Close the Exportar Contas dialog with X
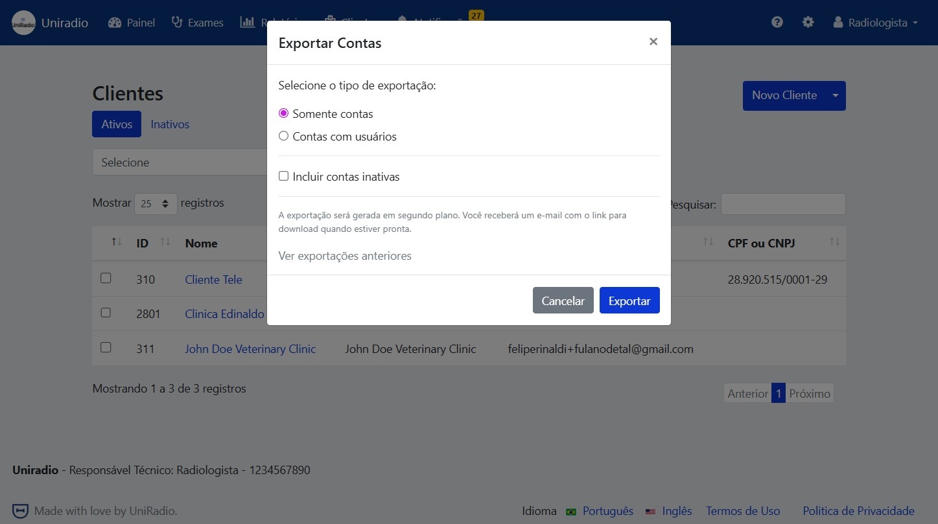The height and width of the screenshot is (524, 938). click(x=653, y=42)
